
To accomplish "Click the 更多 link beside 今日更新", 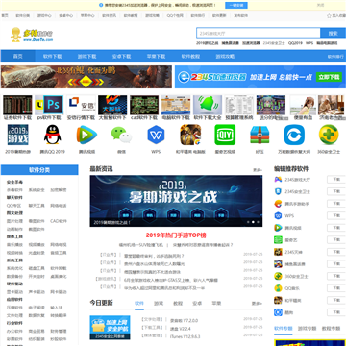I will pyautogui.click(x=257, y=303).
